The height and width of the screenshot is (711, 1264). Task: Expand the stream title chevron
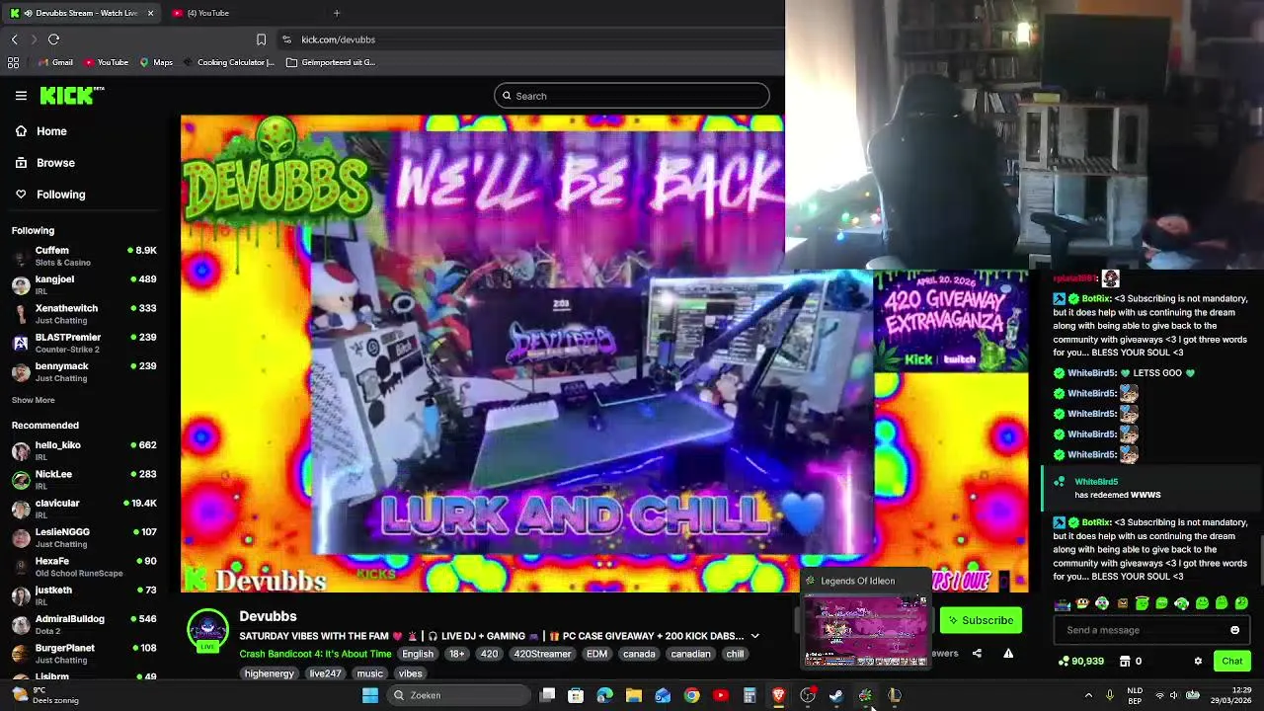click(754, 636)
